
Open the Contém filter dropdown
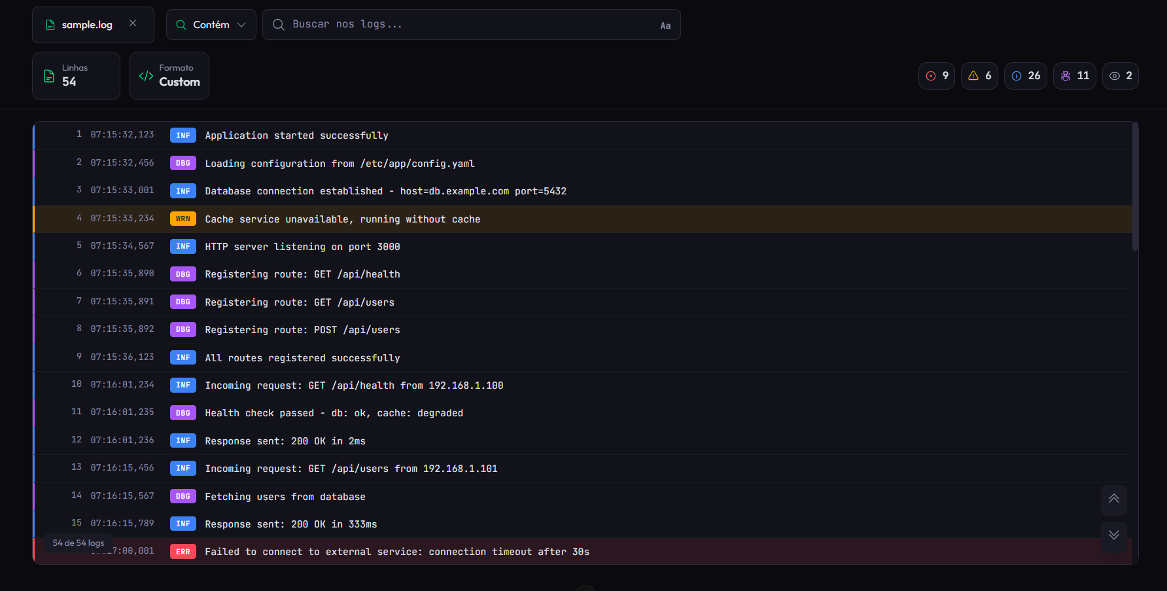tap(211, 24)
